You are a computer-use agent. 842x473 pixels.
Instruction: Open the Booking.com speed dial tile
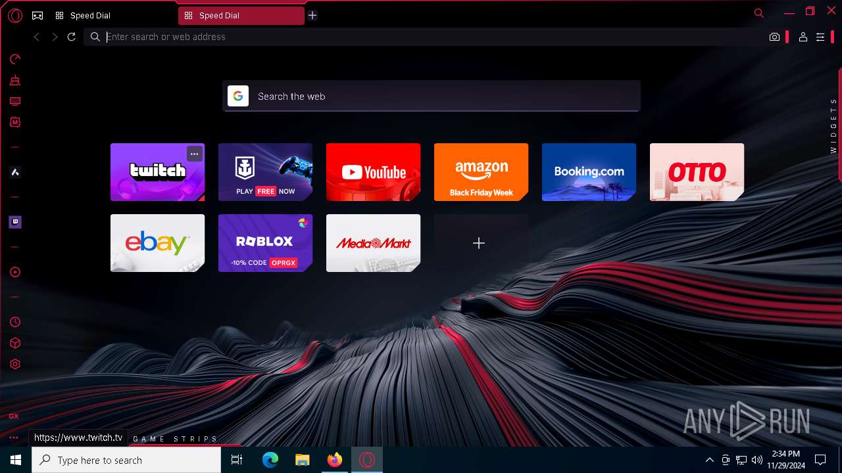(x=589, y=172)
